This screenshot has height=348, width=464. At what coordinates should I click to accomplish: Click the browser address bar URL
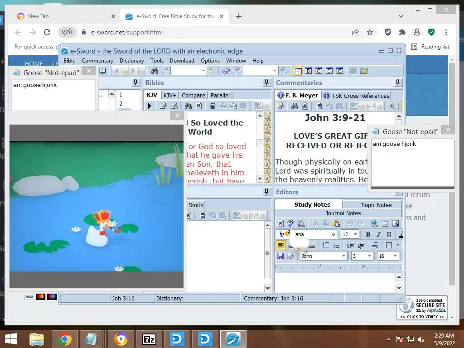point(127,32)
